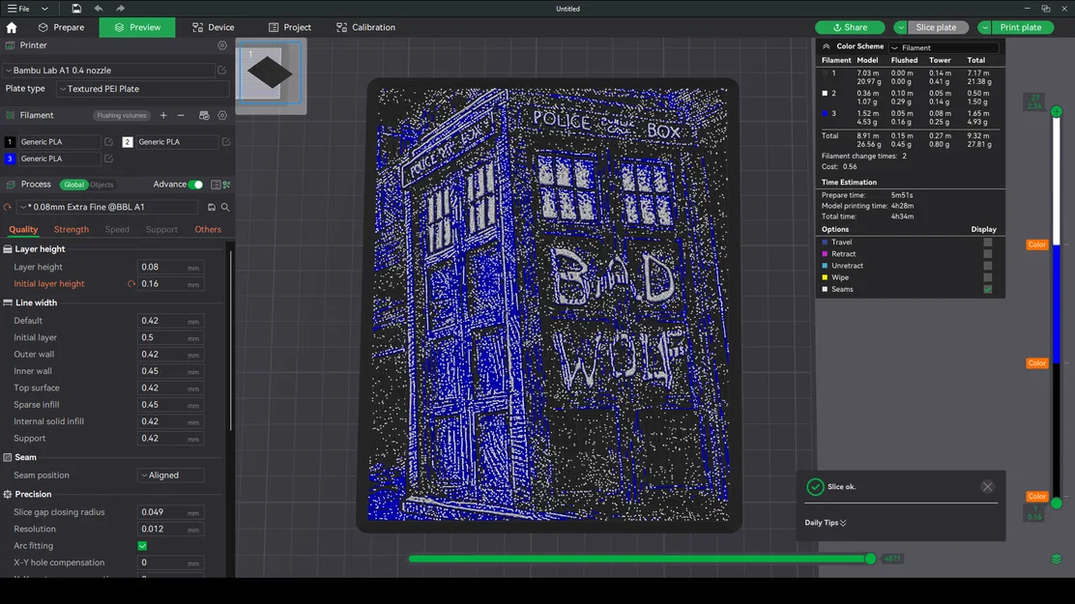Open the Color Scheme Filament dropdown
1075x604 pixels.
point(944,48)
